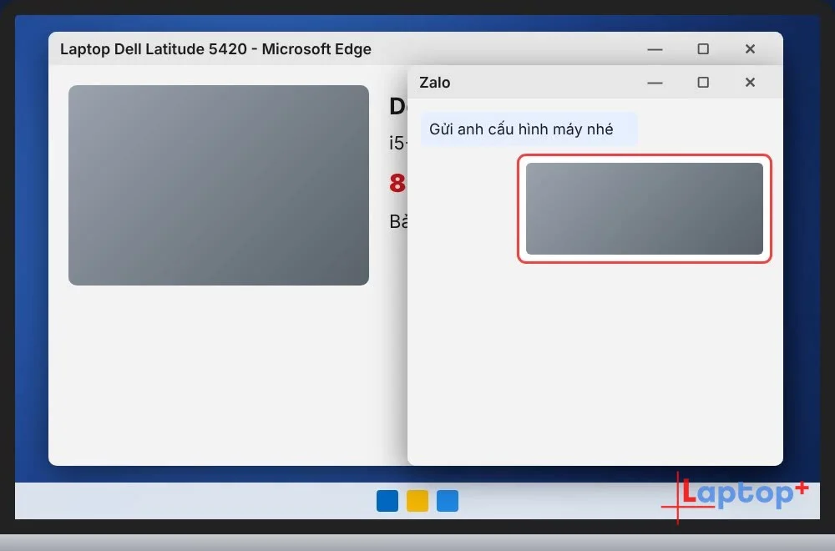Open the light-blue taskbar app icon
Image resolution: width=835 pixels, height=551 pixels.
[448, 501]
